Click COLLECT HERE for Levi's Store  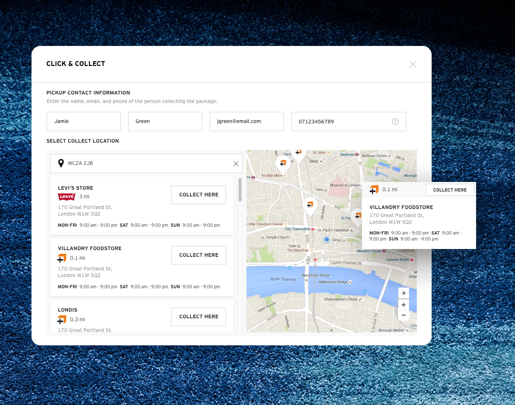(x=199, y=195)
